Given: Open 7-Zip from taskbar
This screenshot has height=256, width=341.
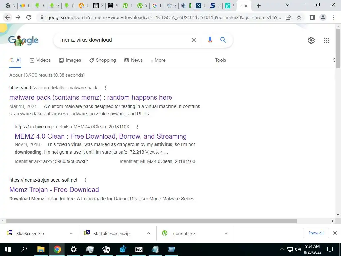Looking at the screenshot, I should [x=139, y=249].
